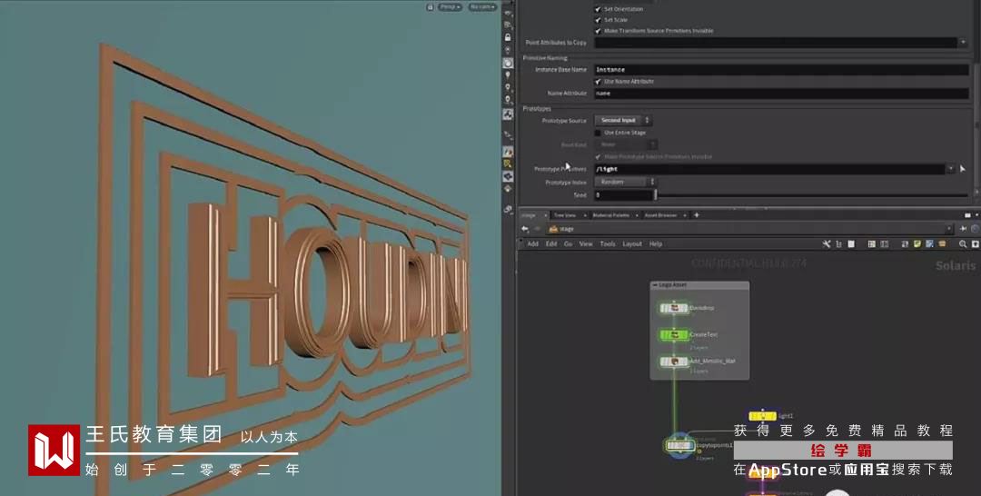Click the light1 node icon
Image resolution: width=981 pixels, height=496 pixels.
(762, 416)
